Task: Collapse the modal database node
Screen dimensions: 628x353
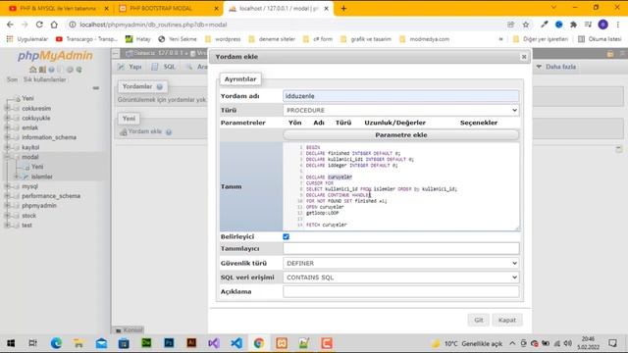Action: pyautogui.click(x=7, y=157)
